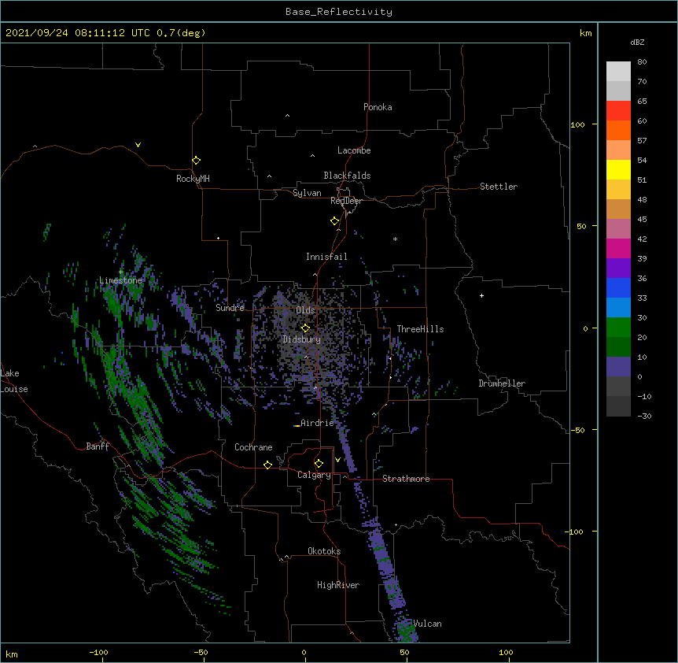Click the Strathmore city label
Image resolution: width=678 pixels, height=663 pixels.
(406, 479)
